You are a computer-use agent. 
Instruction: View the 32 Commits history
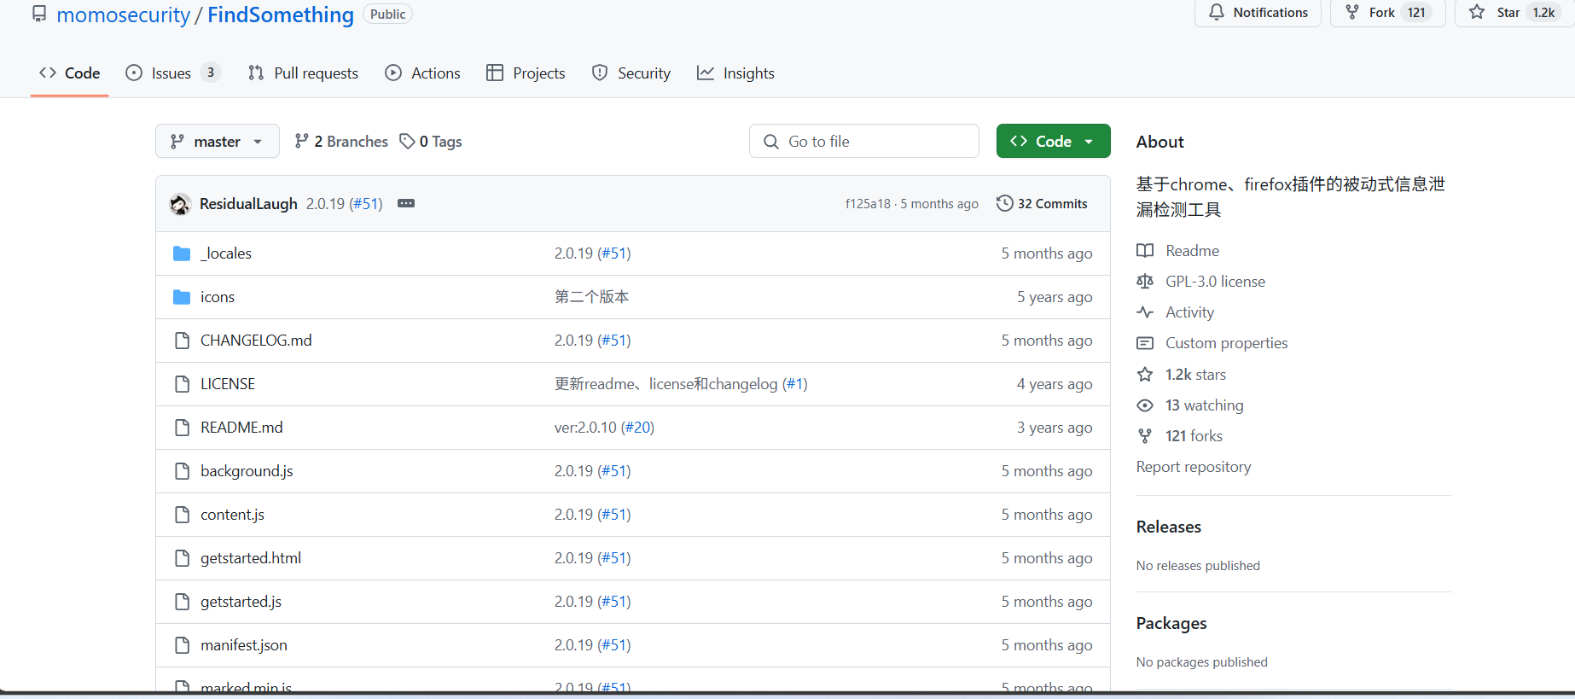click(1043, 204)
